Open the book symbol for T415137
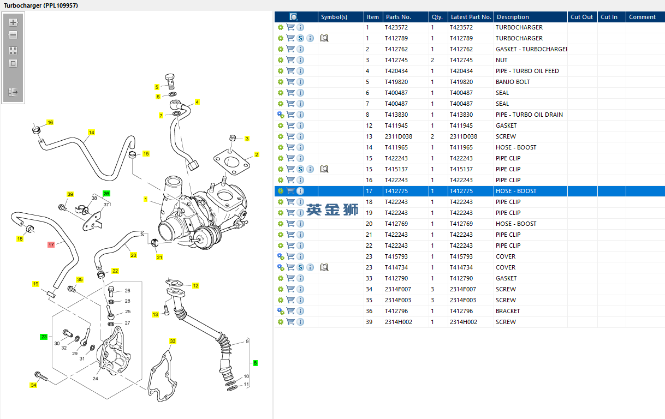Viewport: 665px width, 419px height. (324, 169)
